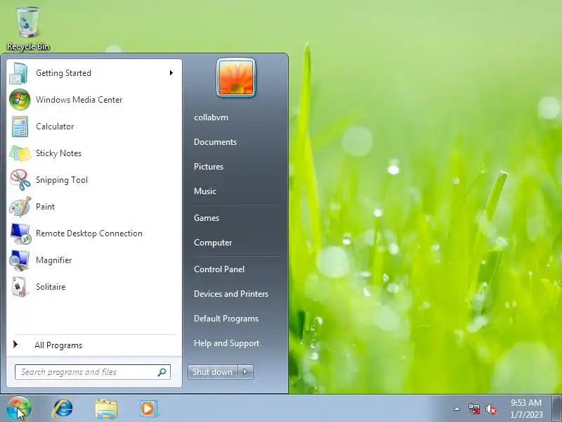Select the Sticky Notes text label
The width and height of the screenshot is (562, 422).
[59, 153]
